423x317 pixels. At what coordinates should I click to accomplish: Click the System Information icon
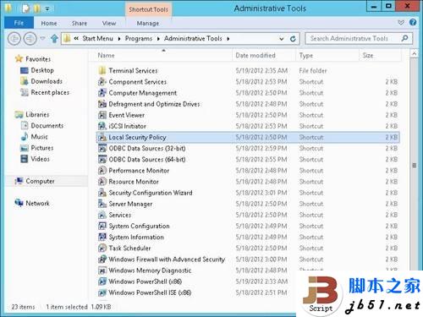102,237
